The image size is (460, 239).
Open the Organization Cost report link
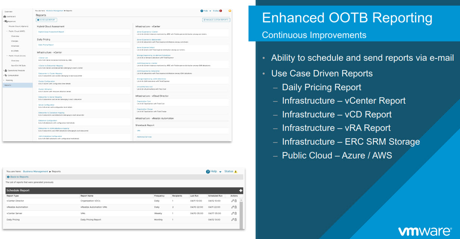coord(144,101)
